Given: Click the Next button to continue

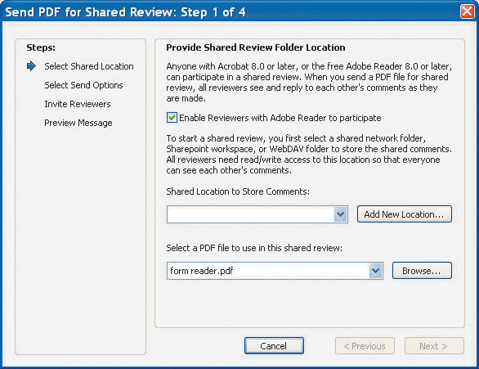Looking at the screenshot, I should click(434, 346).
